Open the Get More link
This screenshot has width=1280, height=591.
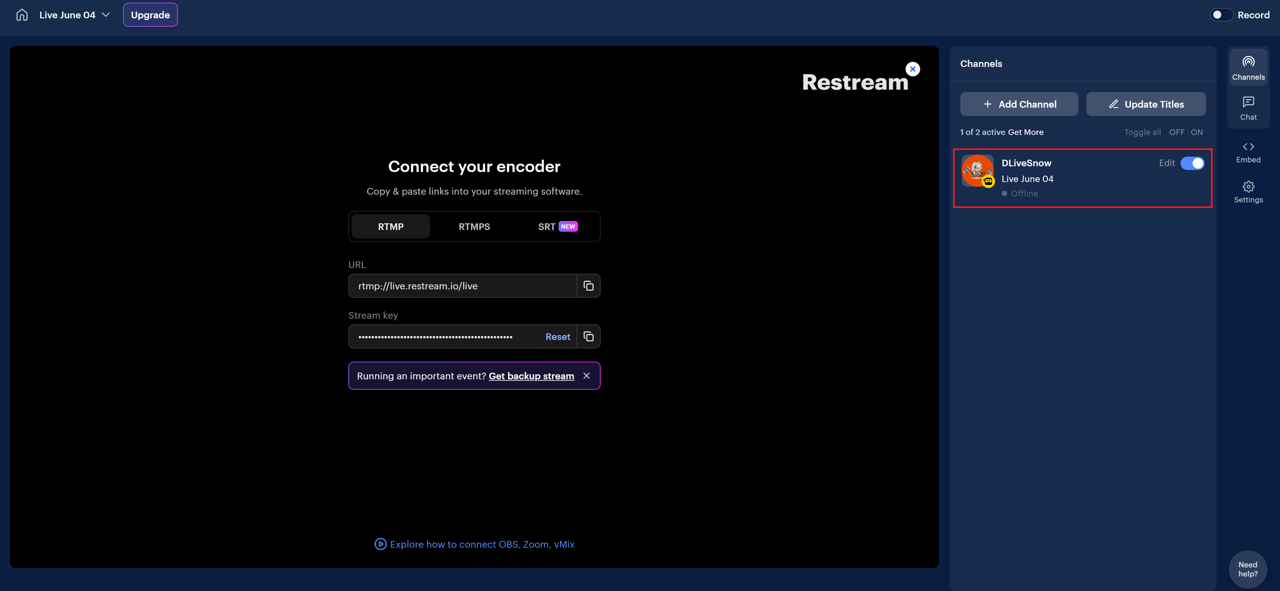tap(1025, 132)
